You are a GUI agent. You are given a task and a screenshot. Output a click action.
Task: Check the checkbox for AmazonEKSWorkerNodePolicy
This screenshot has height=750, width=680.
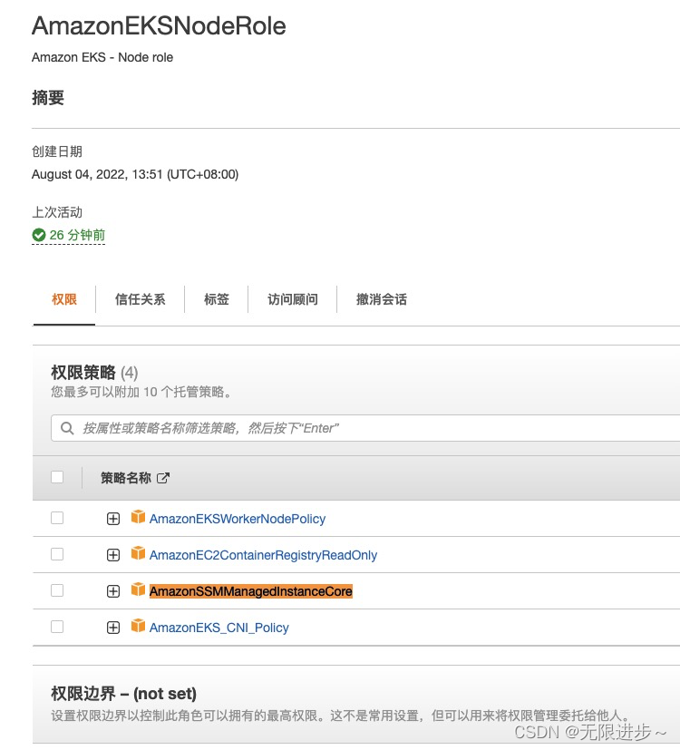[57, 518]
